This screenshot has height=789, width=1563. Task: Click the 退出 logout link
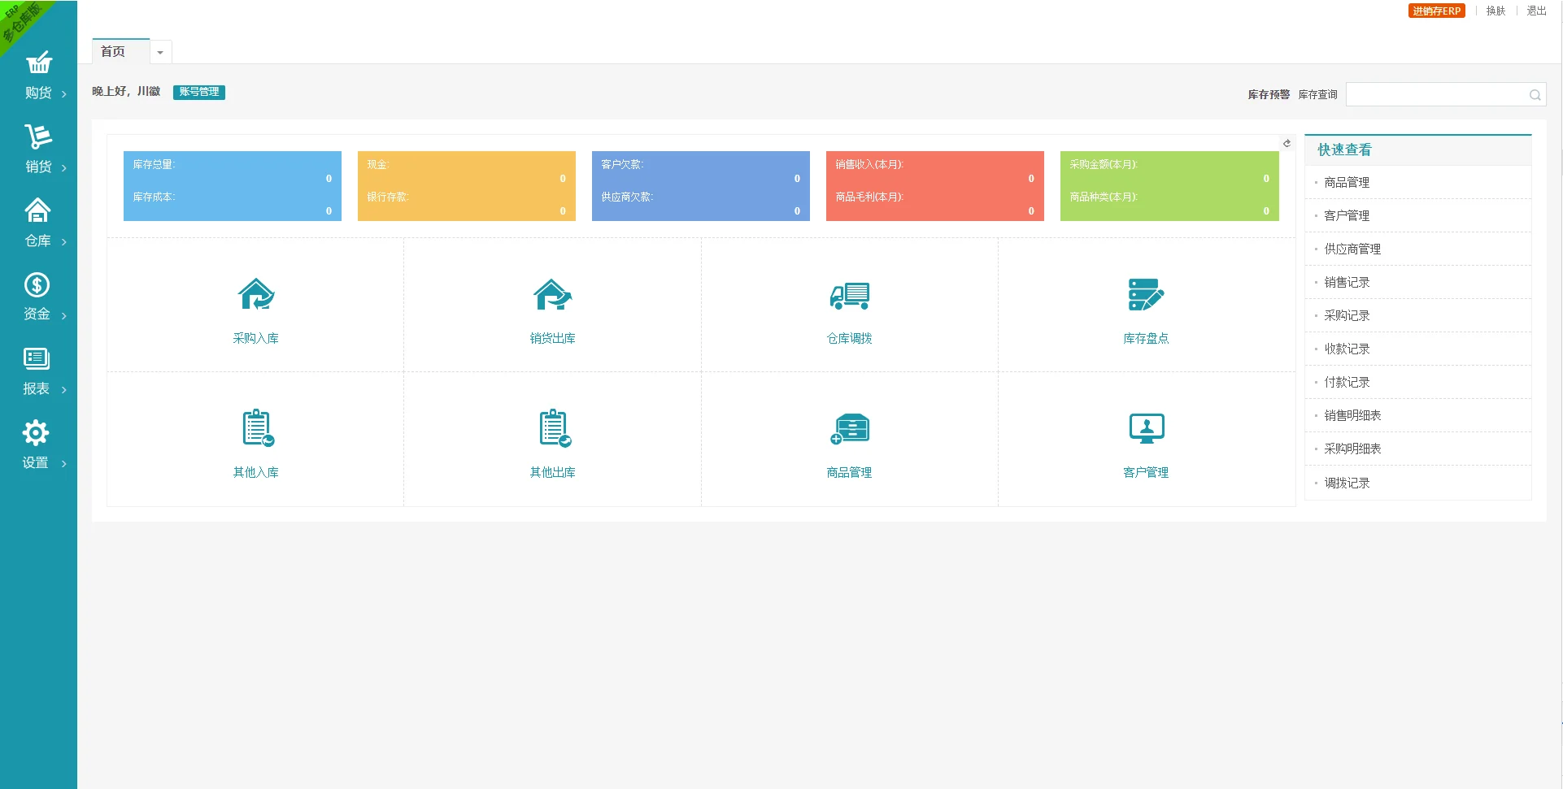[1536, 11]
